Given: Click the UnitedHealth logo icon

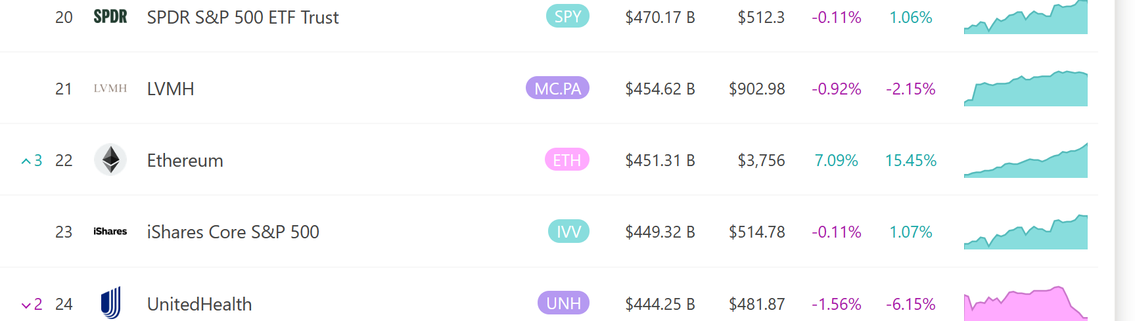Looking at the screenshot, I should coord(110,303).
